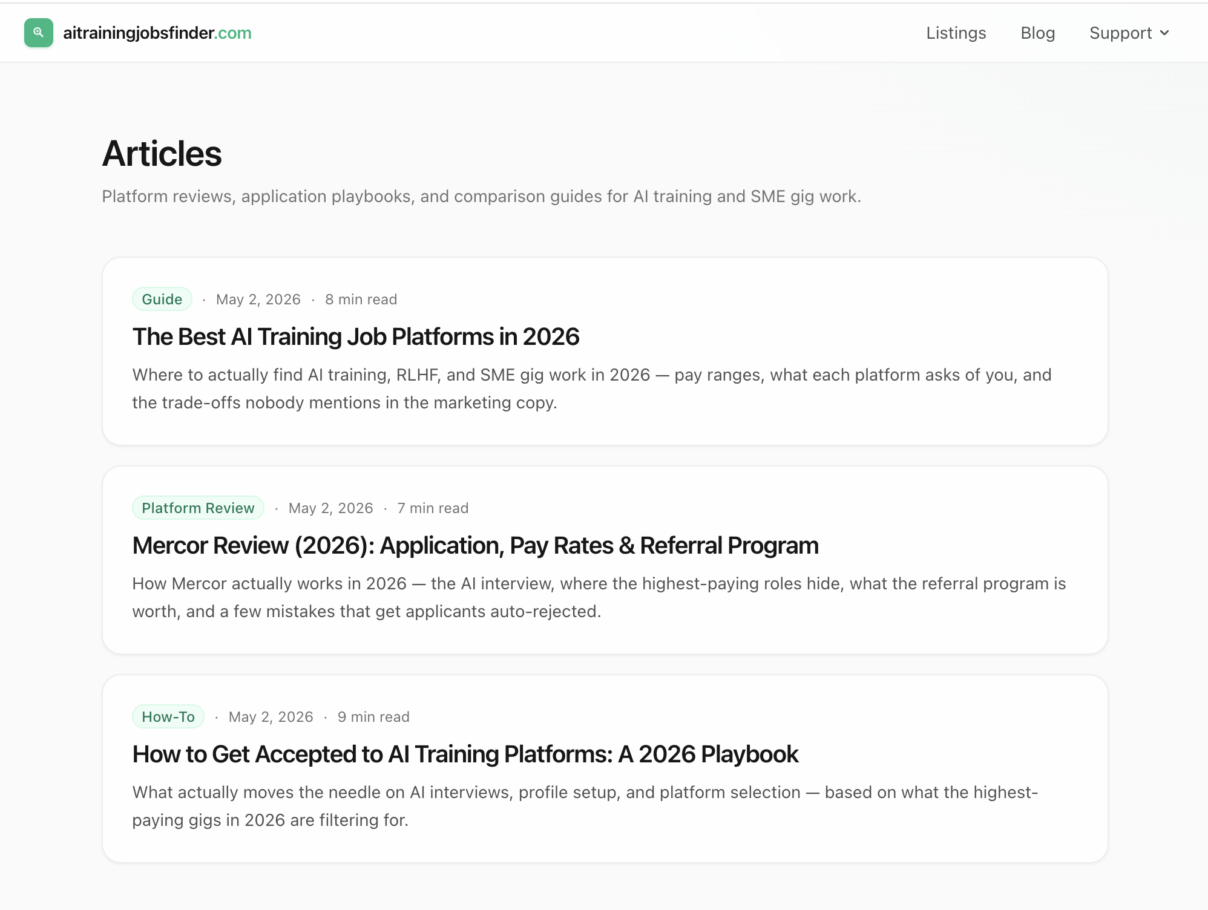This screenshot has height=910, width=1208.
Task: Click the 'What actually moves the needle' excerpt
Action: pyautogui.click(x=585, y=806)
